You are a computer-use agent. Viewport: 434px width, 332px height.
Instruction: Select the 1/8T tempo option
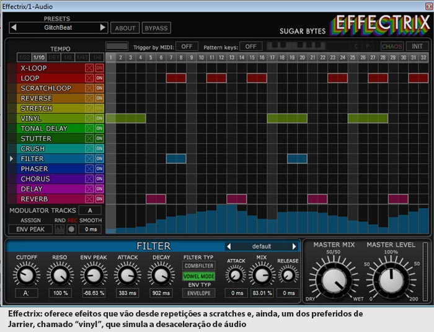tap(53, 58)
